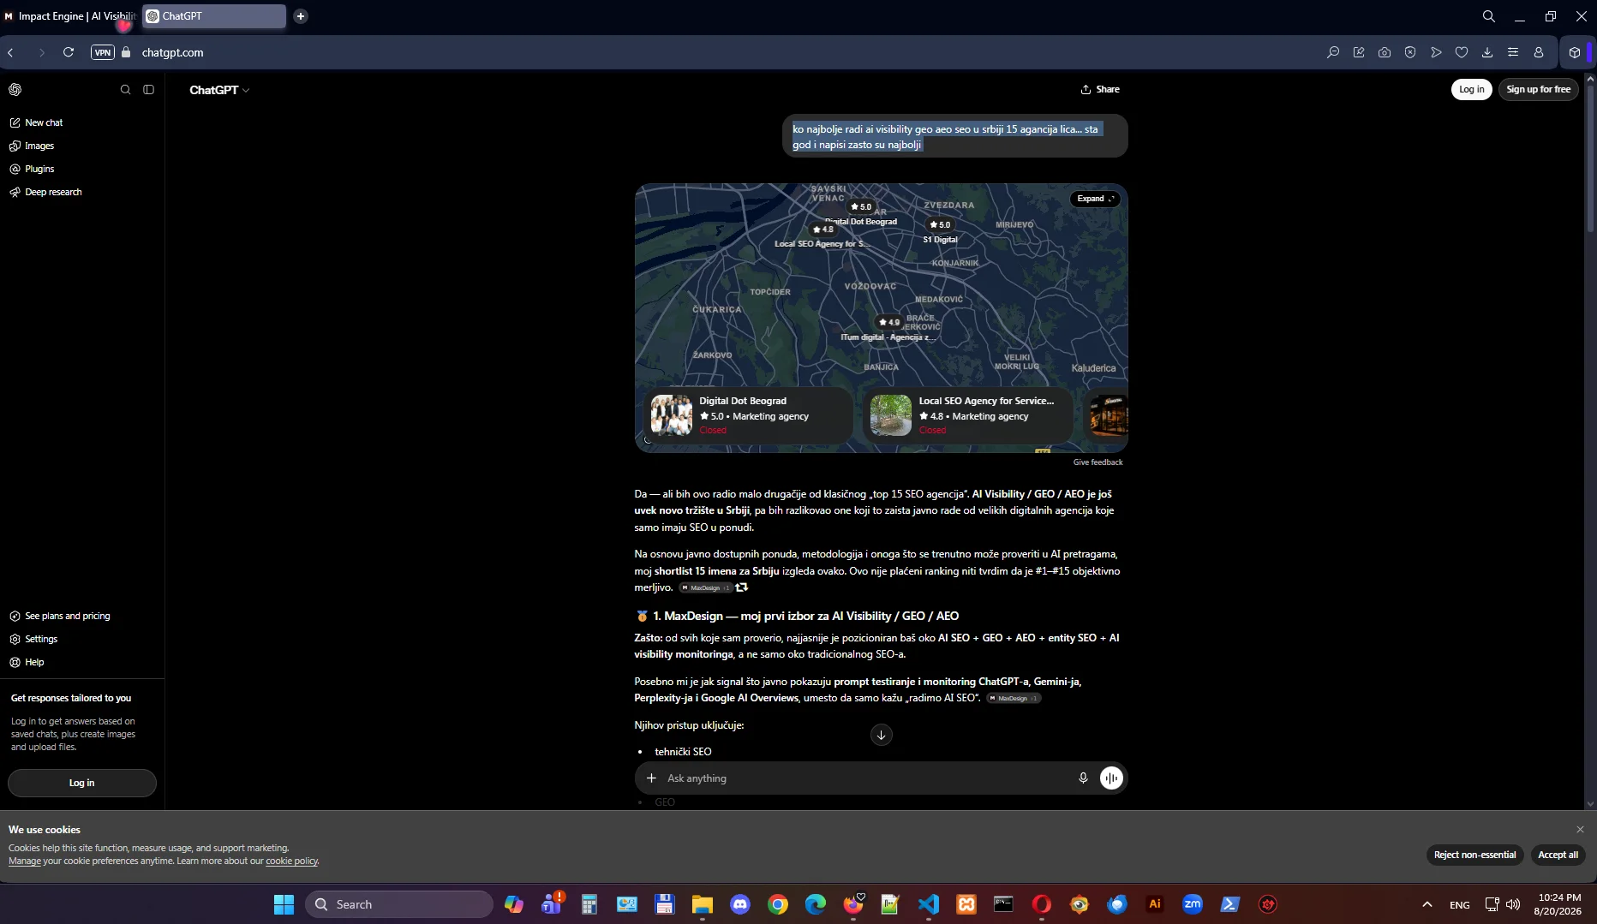Focus the Ask anything input field

click(865, 778)
